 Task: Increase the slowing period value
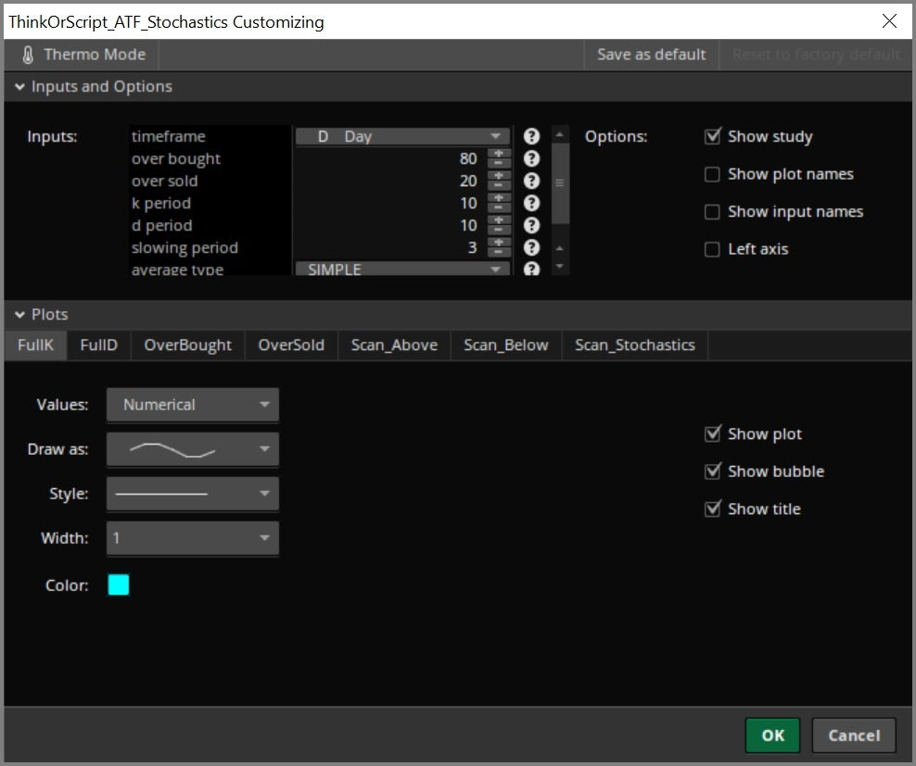pyautogui.click(x=499, y=243)
